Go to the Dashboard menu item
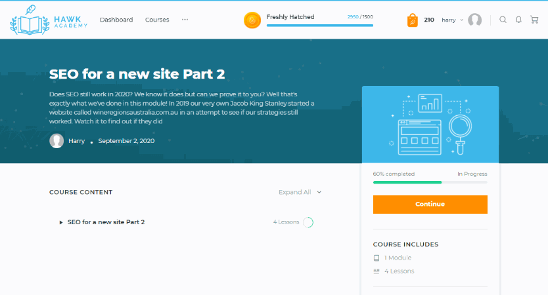This screenshot has width=548, height=295. tap(116, 20)
